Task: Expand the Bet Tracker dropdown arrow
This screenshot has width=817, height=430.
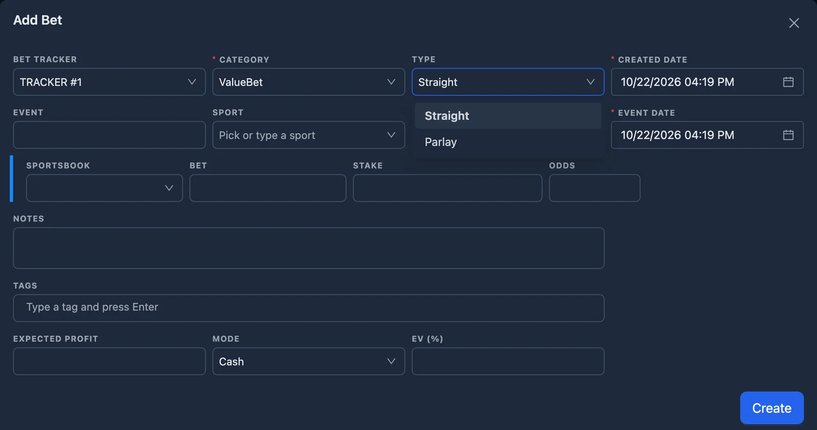Action: coord(192,82)
